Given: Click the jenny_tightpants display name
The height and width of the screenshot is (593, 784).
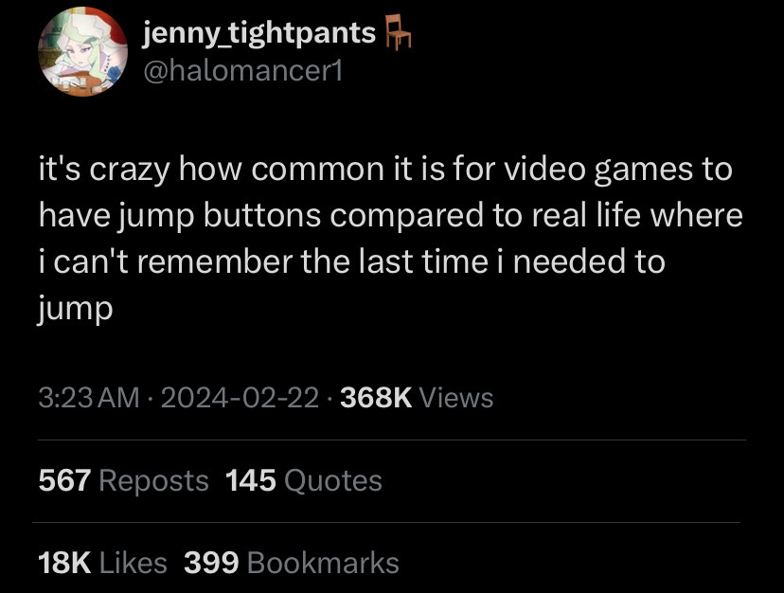Looking at the screenshot, I should pyautogui.click(x=259, y=34).
